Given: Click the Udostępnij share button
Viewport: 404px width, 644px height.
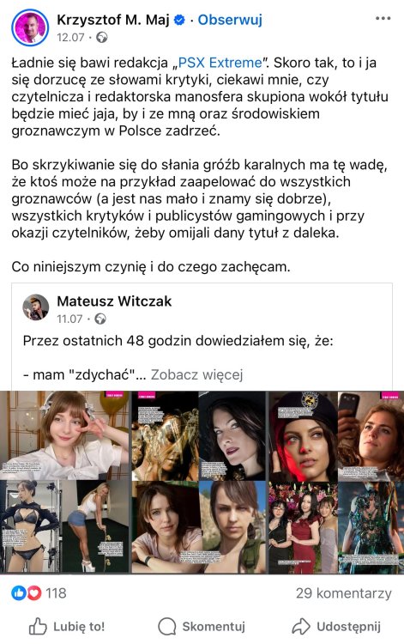Looking at the screenshot, I should click(x=336, y=626).
